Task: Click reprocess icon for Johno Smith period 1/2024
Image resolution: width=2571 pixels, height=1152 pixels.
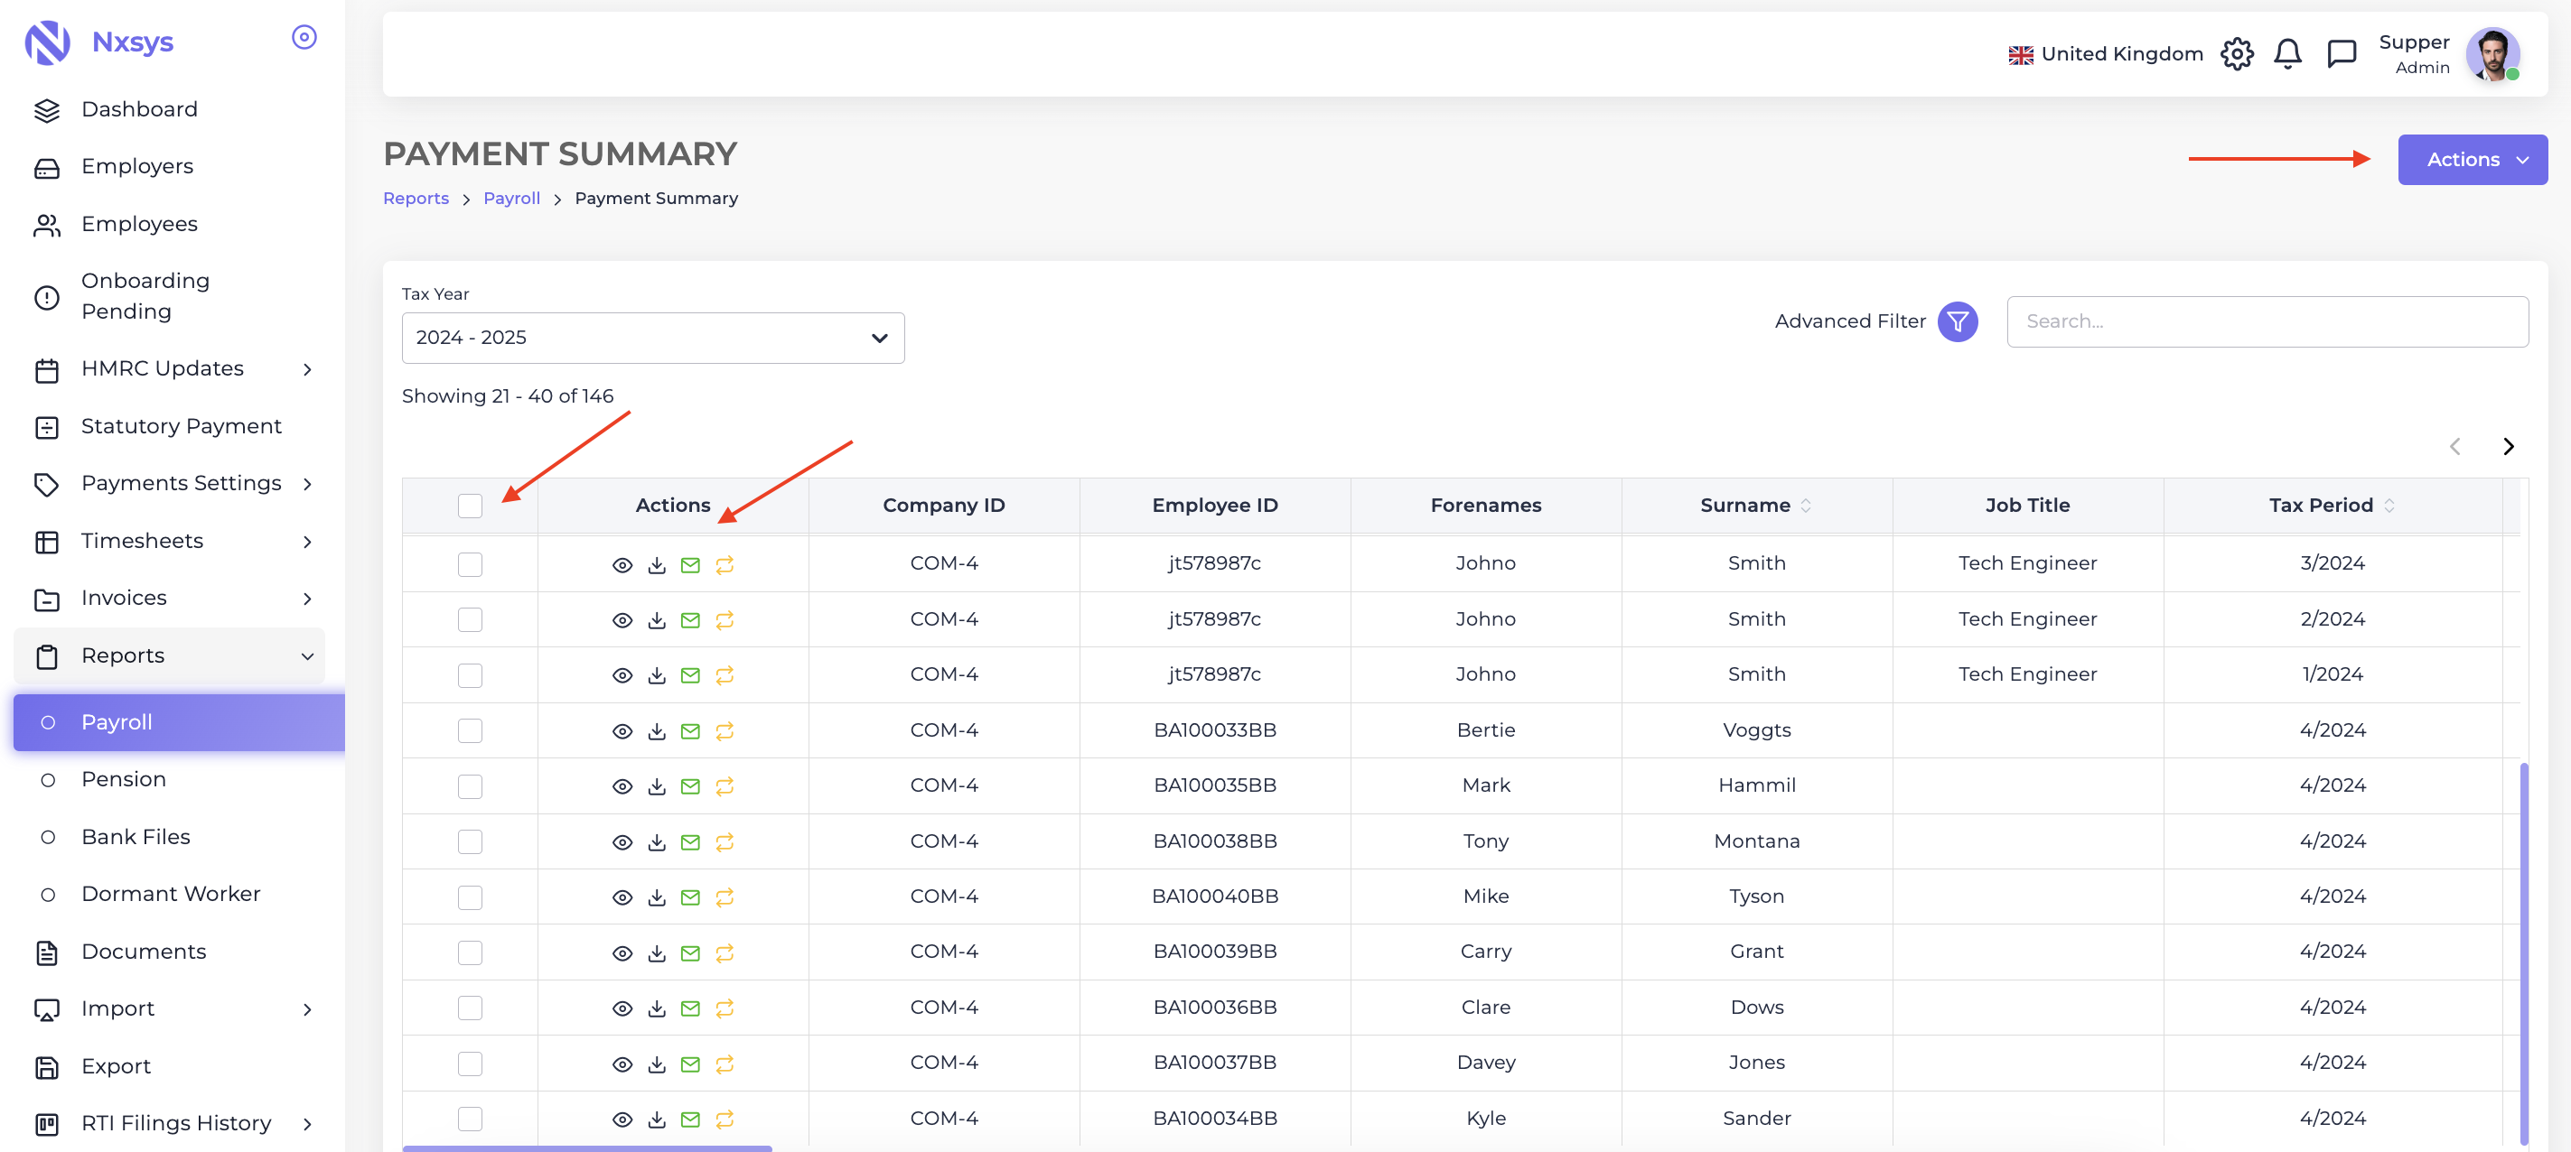Action: point(725,676)
